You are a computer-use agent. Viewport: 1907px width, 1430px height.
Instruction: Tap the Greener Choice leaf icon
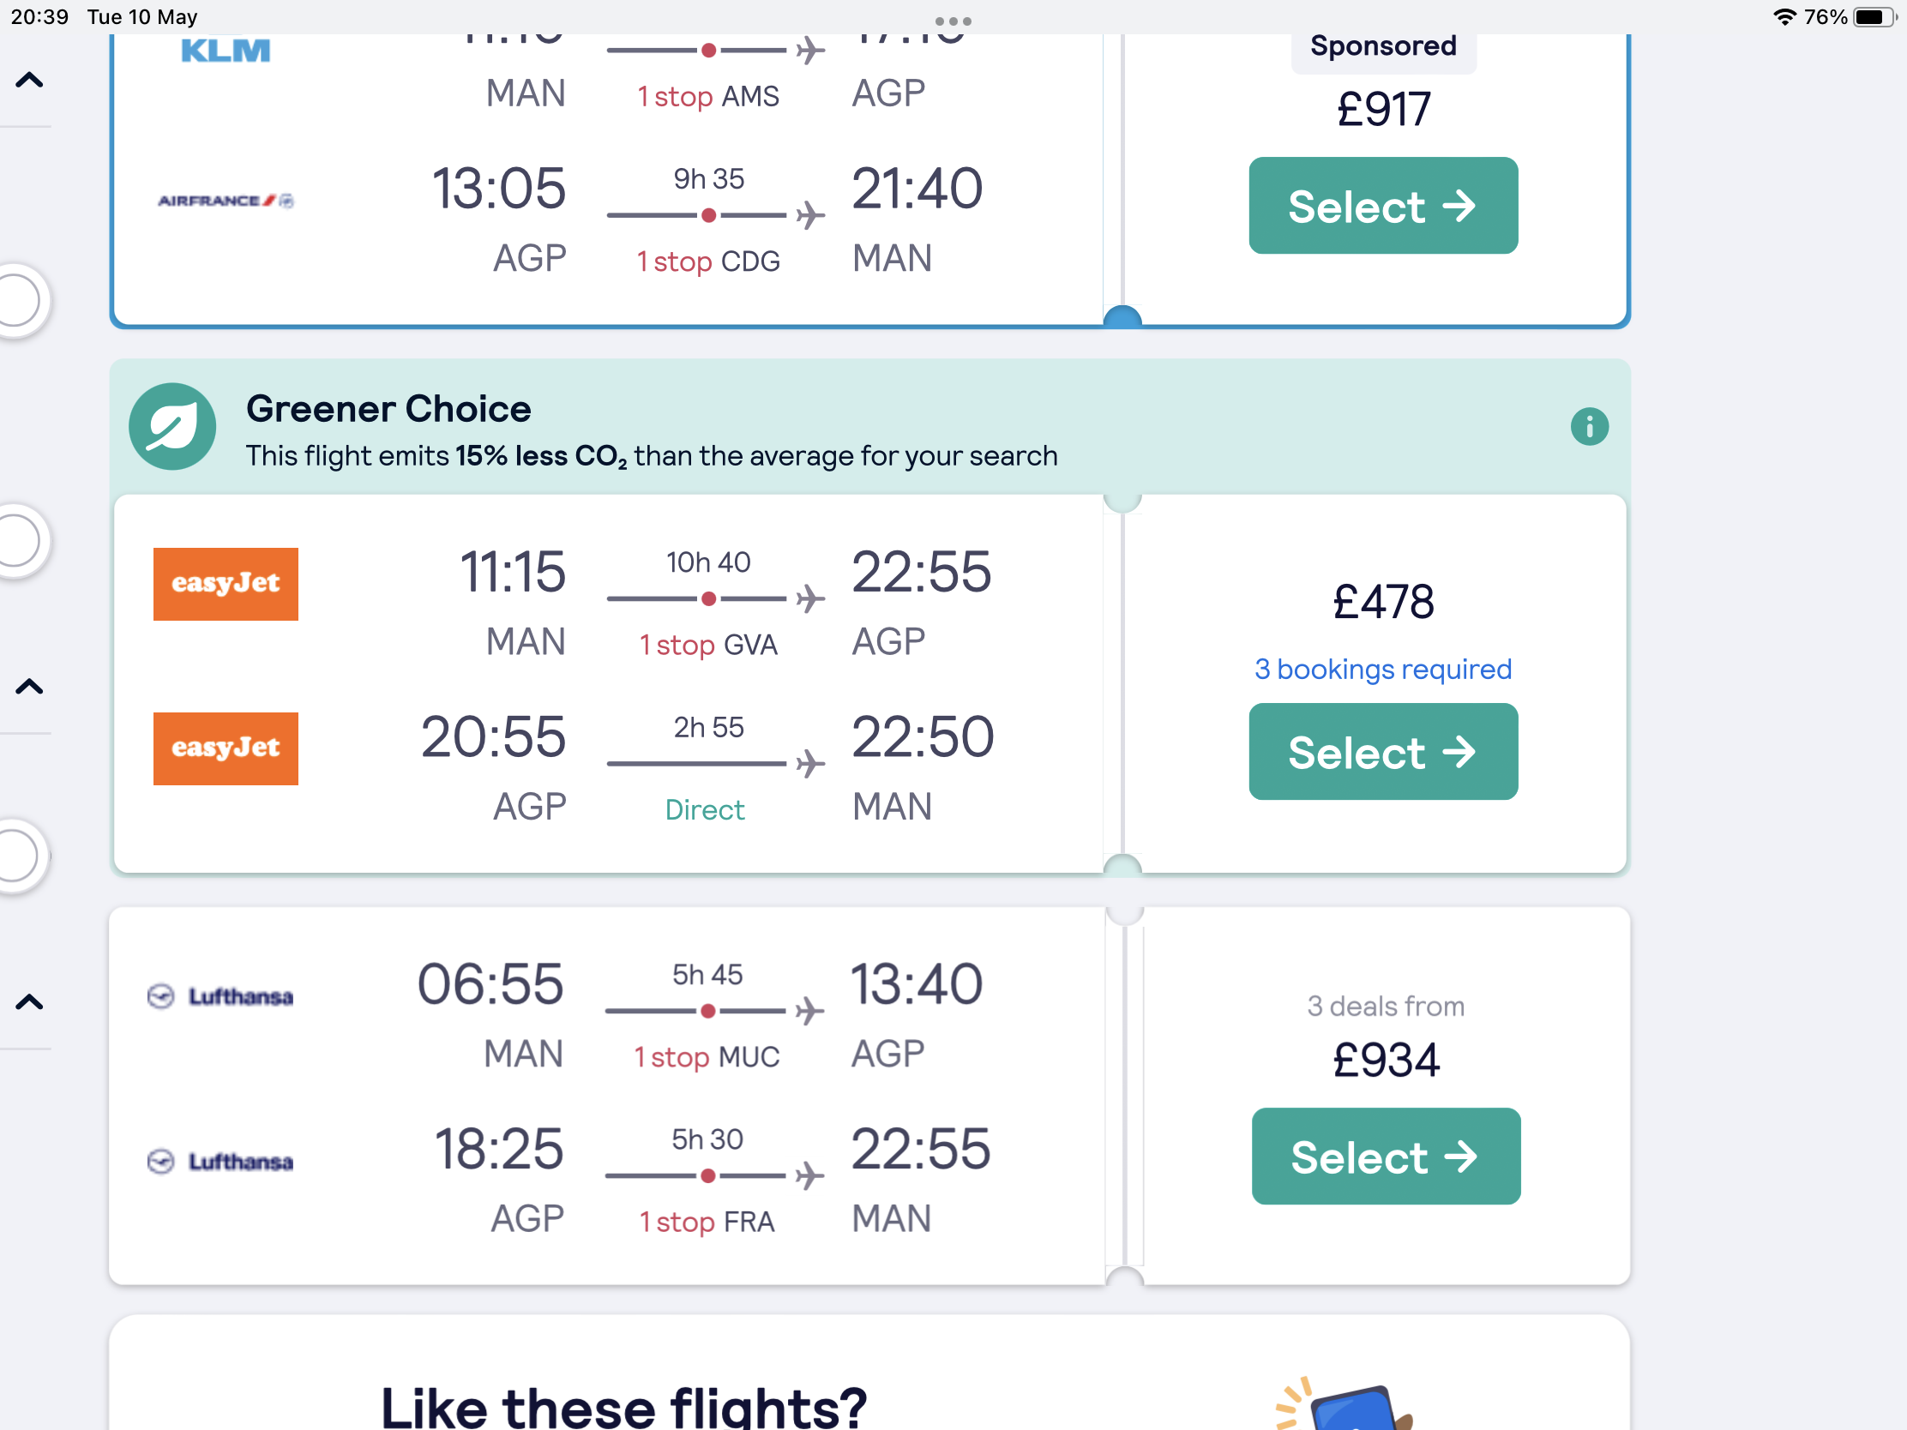(x=172, y=427)
